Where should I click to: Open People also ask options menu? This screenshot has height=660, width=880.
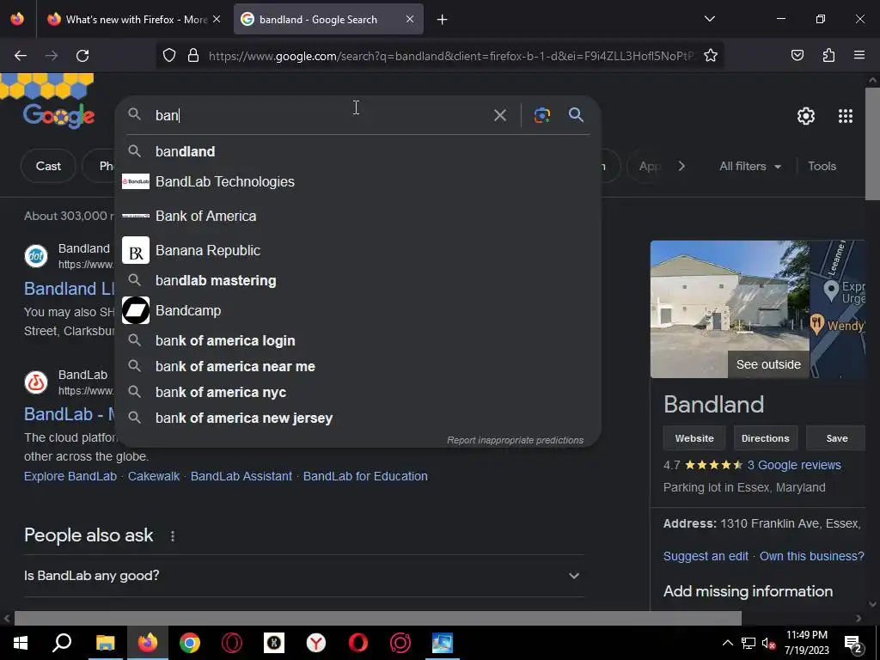coord(173,536)
